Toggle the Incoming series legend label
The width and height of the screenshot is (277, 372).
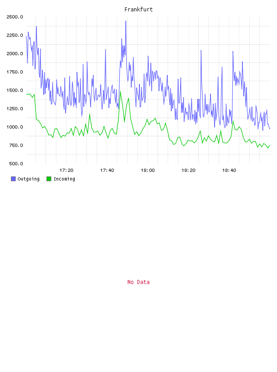pos(64,179)
